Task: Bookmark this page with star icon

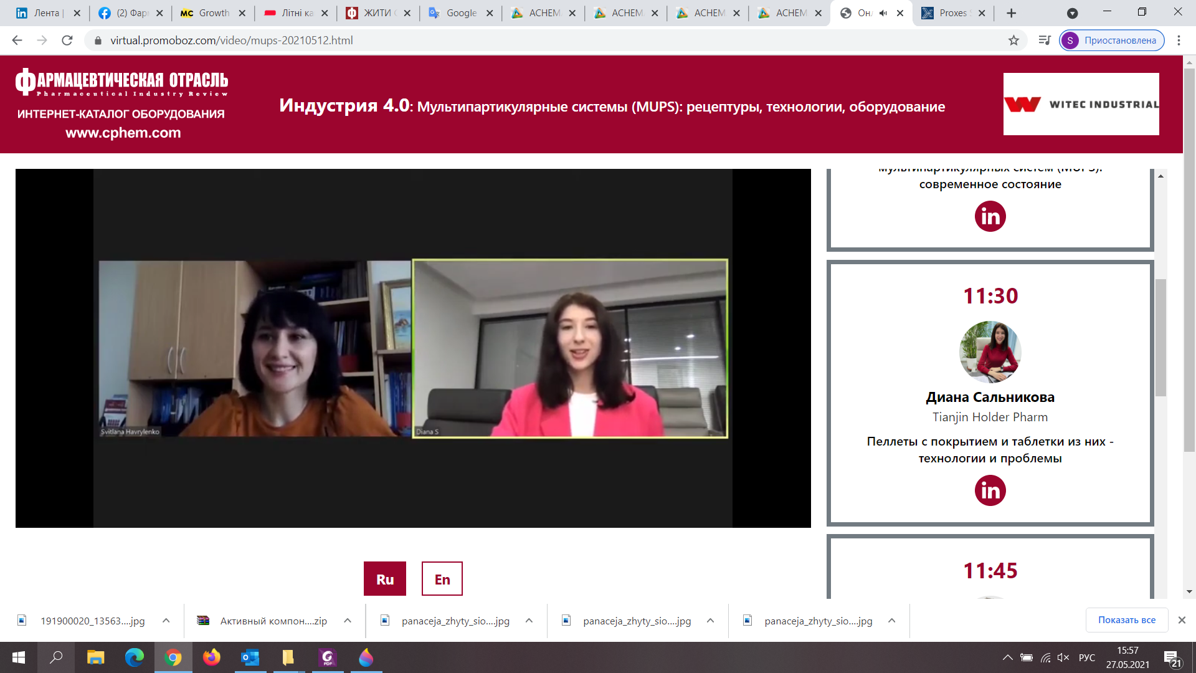Action: pos(1013,41)
